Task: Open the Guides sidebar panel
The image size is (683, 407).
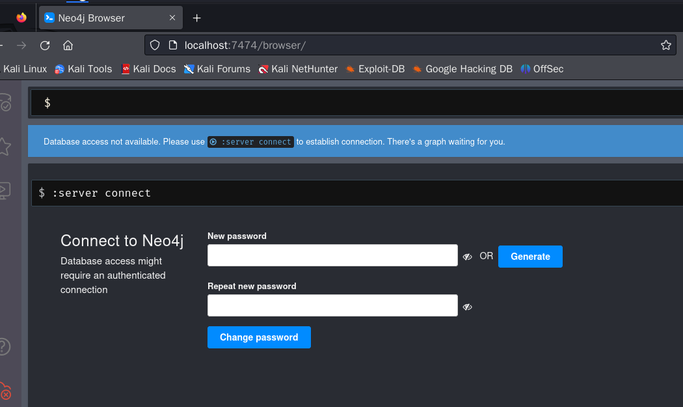Action: [x=5, y=190]
